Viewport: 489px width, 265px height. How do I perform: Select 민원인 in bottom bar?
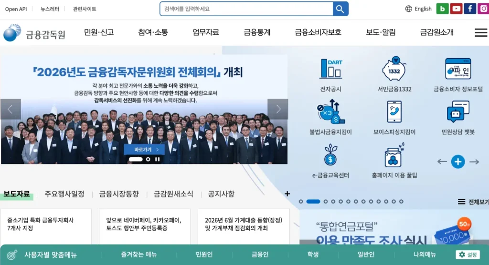click(x=204, y=255)
